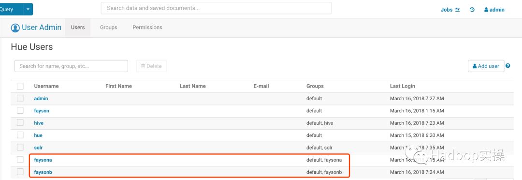Click the Delete button
Viewport: 522px width, 180px height.
pos(151,66)
